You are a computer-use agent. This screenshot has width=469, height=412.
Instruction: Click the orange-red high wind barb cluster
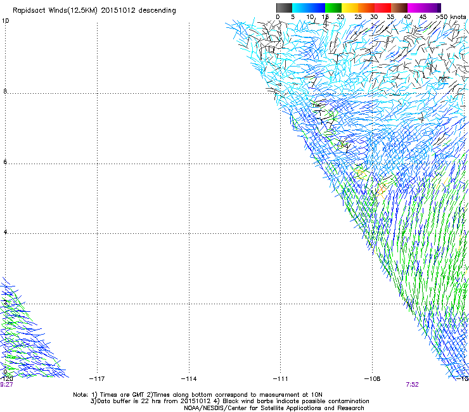point(382,190)
